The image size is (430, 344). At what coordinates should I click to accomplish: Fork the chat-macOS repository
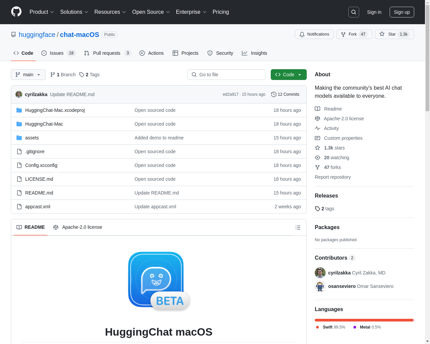tap(354, 34)
